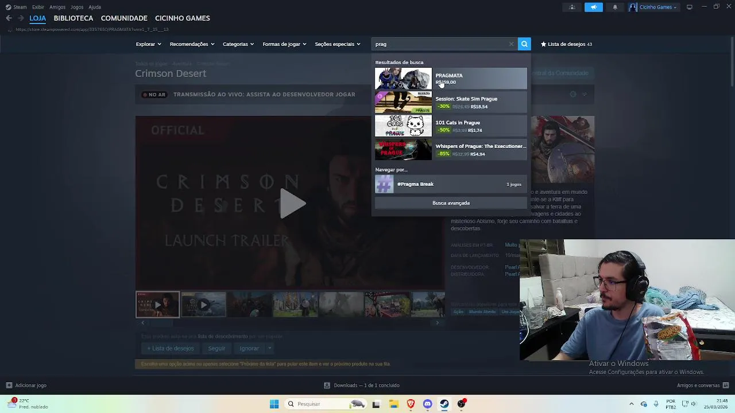Open the weather widget 22°C
The image size is (735, 413).
coord(28,404)
